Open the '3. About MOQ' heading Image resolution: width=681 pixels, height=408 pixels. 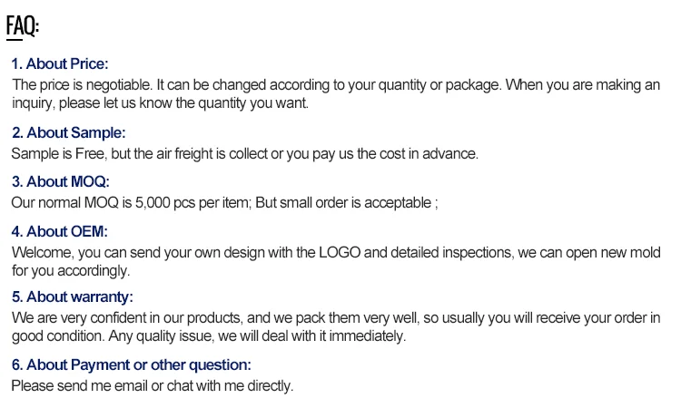tap(60, 181)
